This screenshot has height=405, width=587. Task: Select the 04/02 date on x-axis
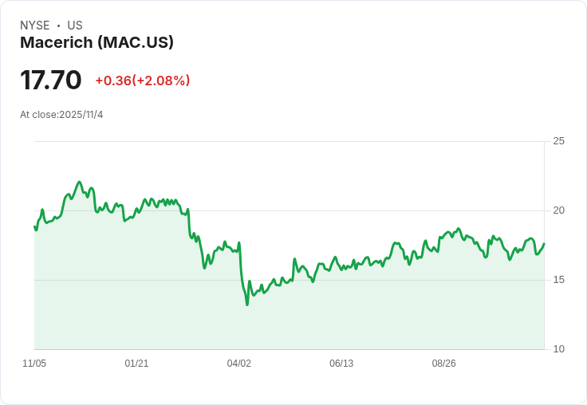tap(239, 364)
